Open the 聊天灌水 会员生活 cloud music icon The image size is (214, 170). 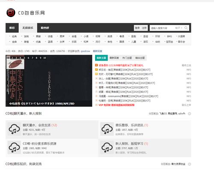tap(14, 129)
